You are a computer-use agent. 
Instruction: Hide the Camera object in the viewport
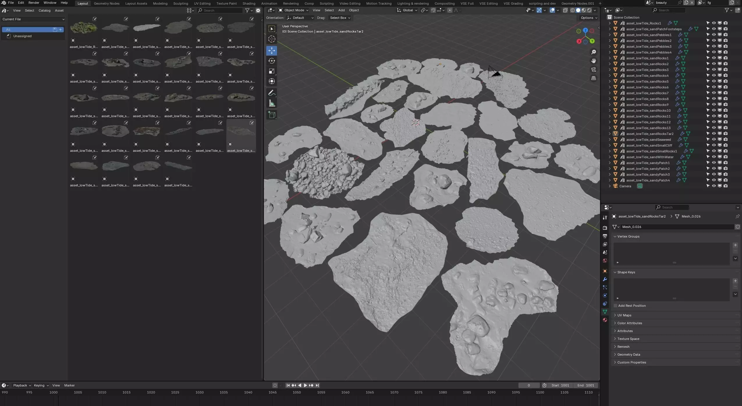(x=713, y=186)
